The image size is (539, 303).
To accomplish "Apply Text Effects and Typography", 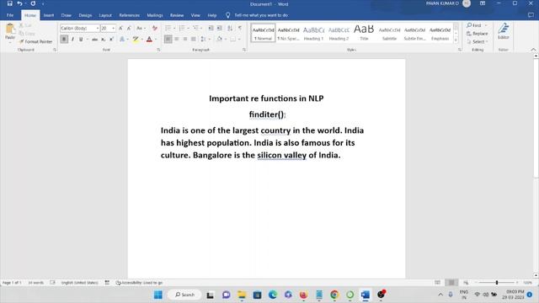I will pyautogui.click(x=122, y=40).
